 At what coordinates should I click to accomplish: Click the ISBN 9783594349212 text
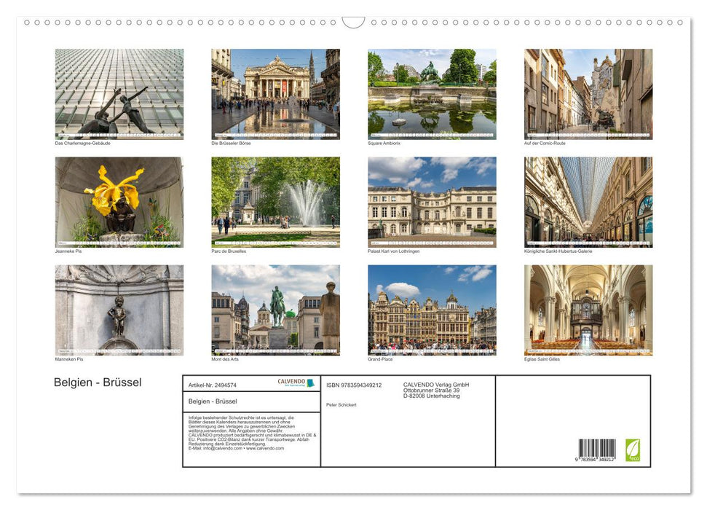click(354, 385)
